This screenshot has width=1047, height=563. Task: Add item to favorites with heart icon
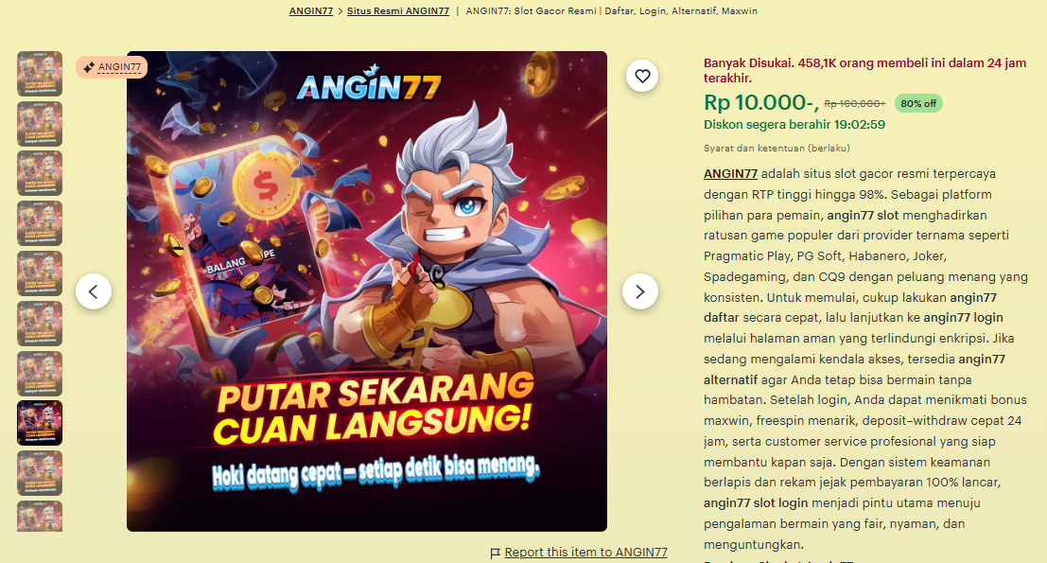641,76
